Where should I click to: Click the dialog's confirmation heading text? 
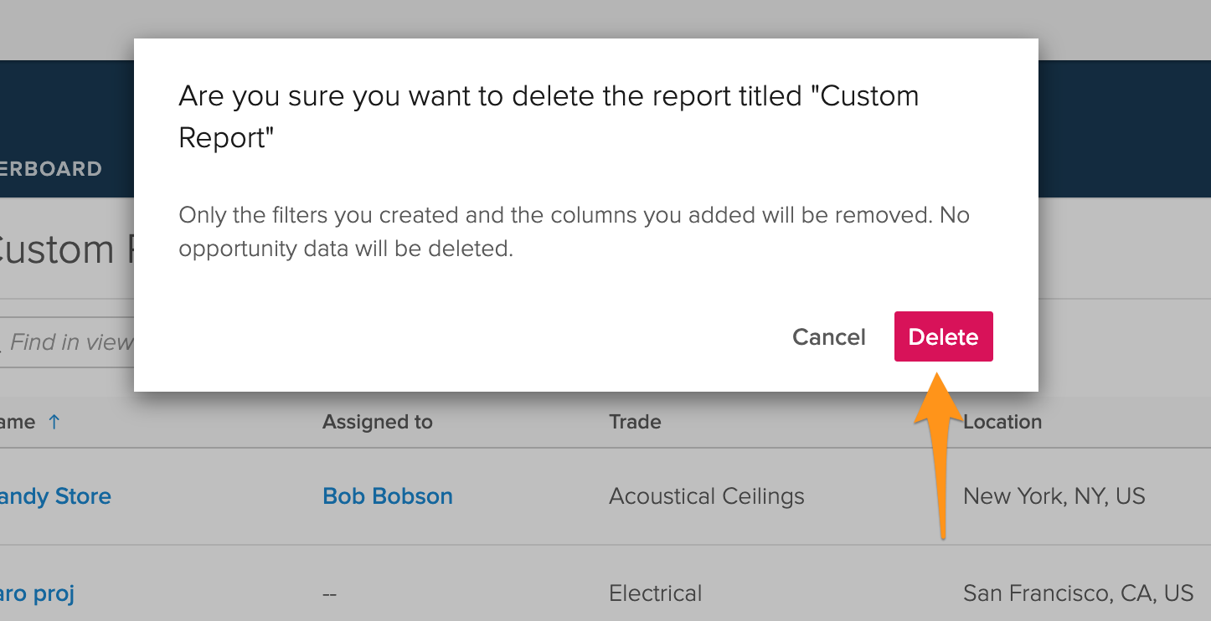tap(548, 116)
